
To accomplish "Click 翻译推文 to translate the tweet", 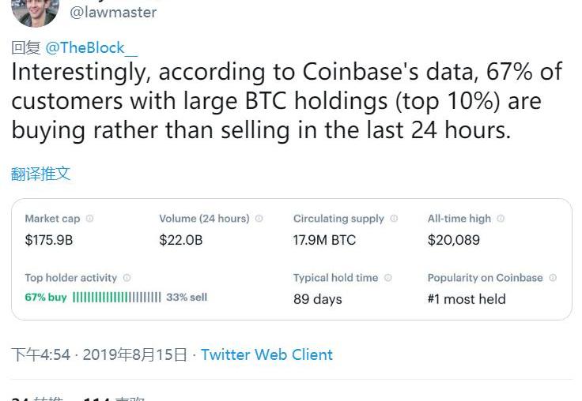I will 41,174.
